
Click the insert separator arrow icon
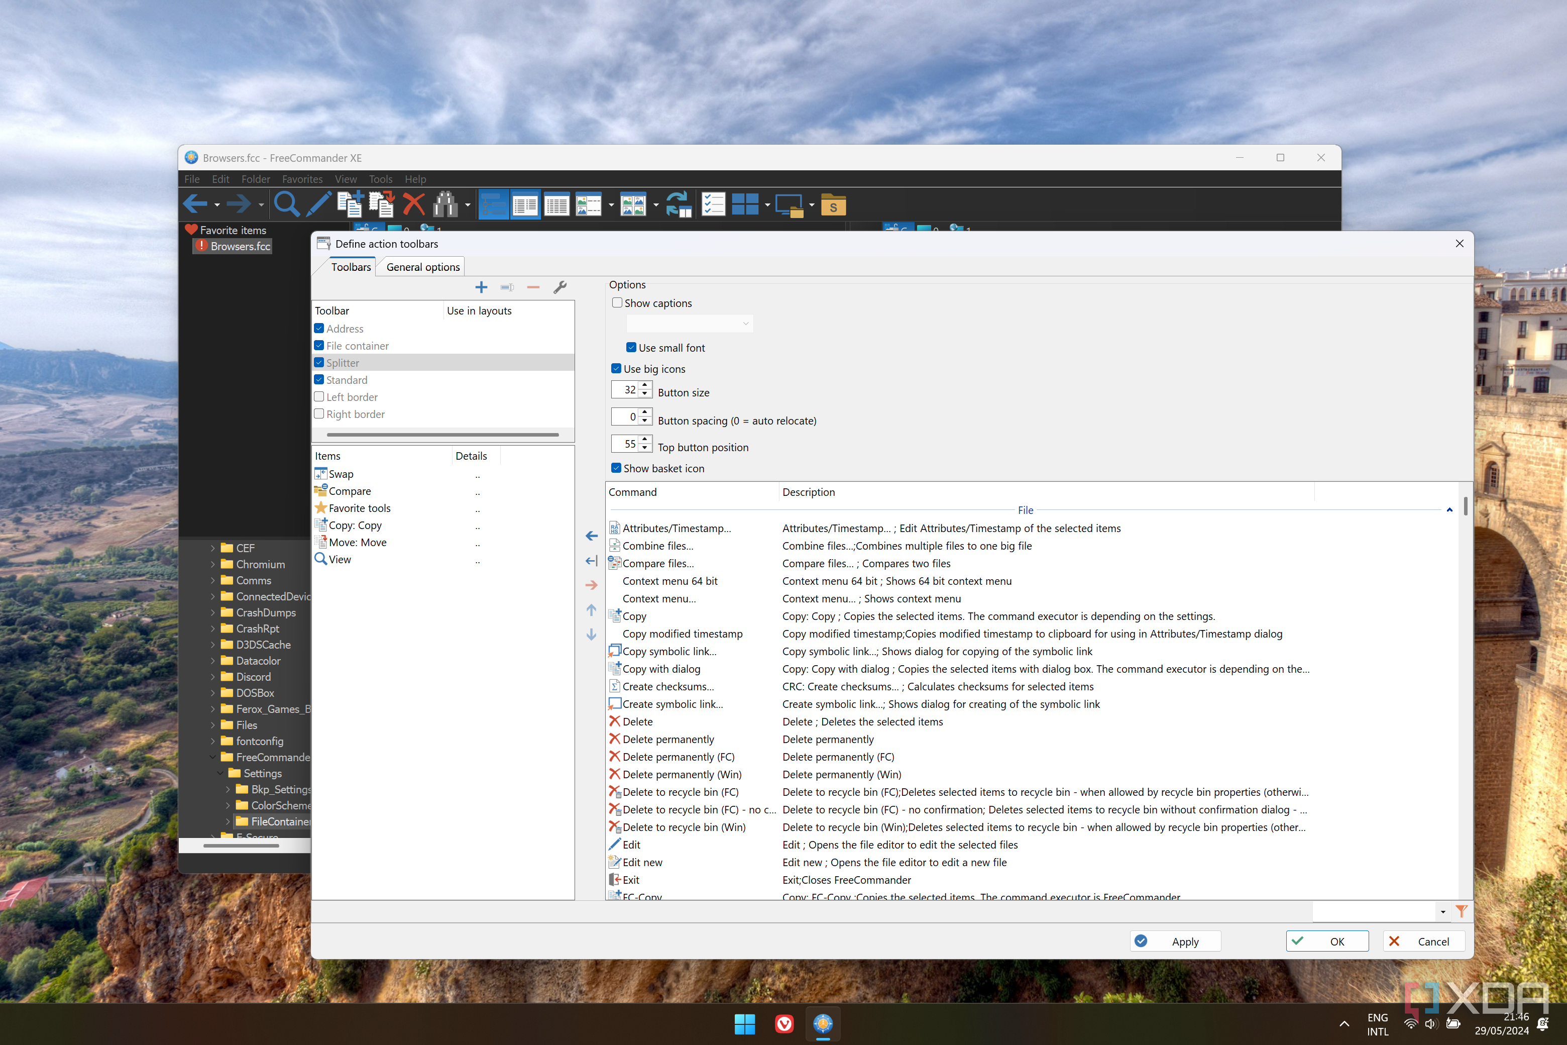point(591,561)
